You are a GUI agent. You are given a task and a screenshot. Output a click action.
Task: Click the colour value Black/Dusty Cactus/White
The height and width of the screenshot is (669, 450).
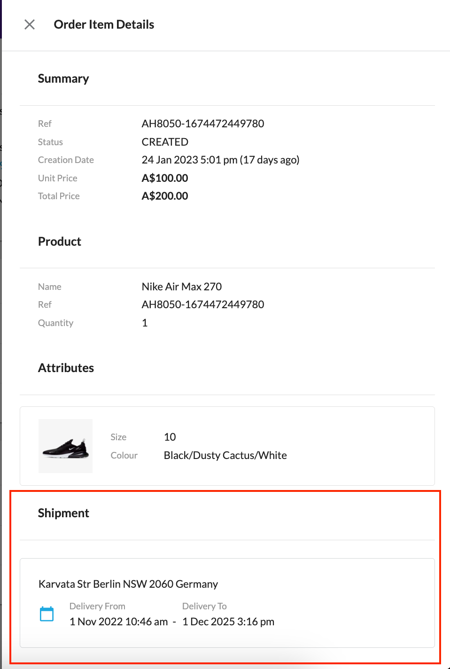click(225, 455)
